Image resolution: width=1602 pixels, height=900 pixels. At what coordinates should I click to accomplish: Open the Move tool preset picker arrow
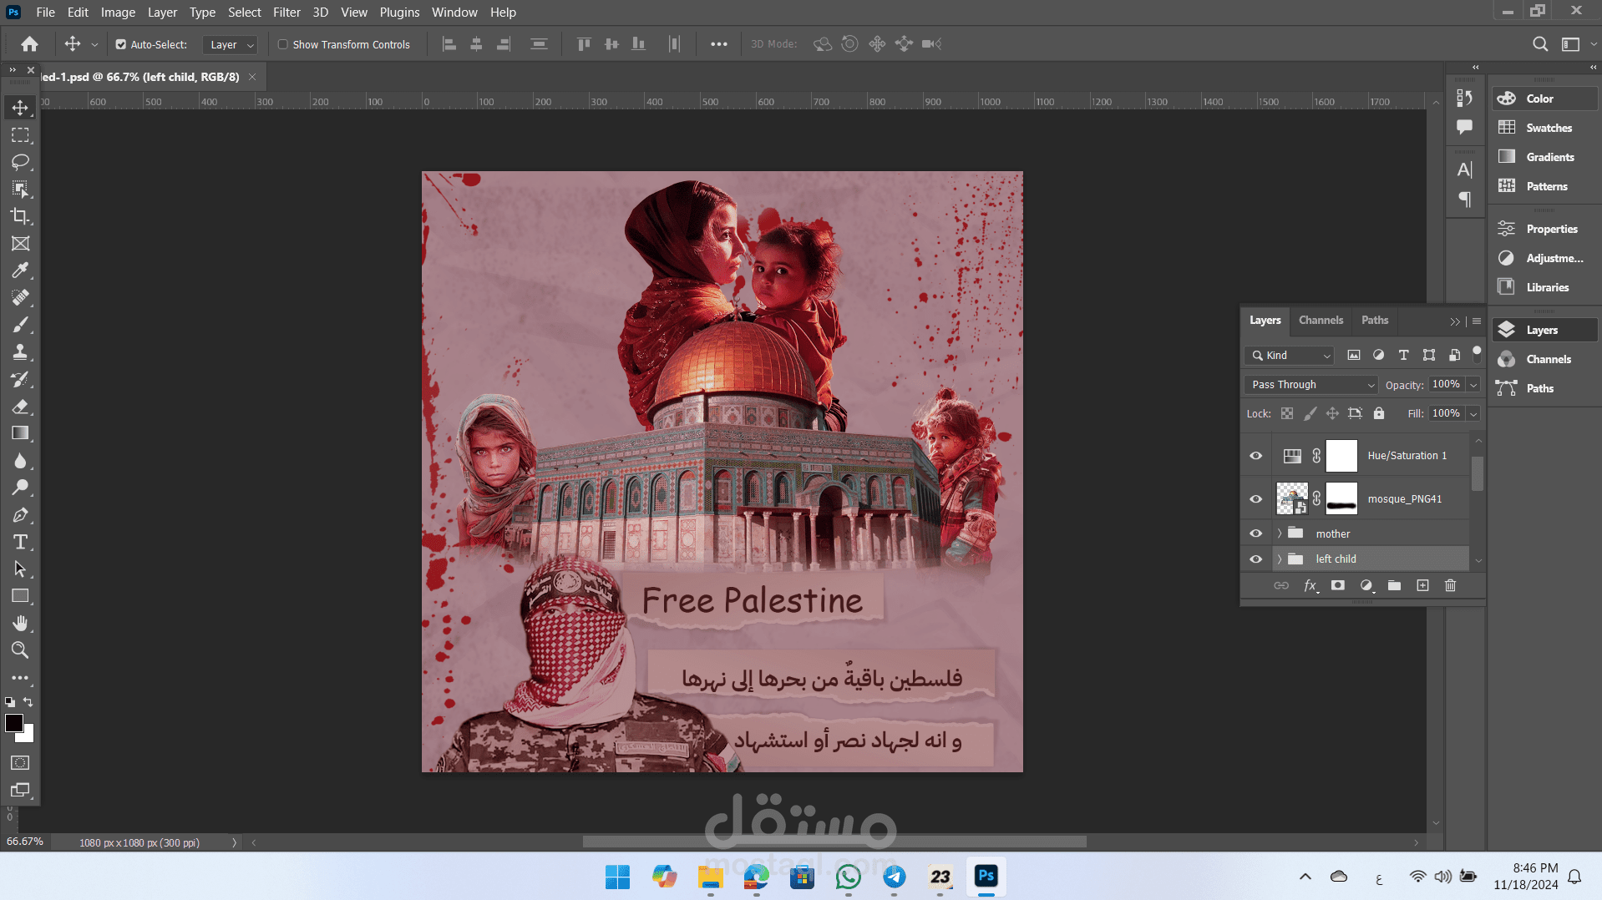click(x=94, y=44)
